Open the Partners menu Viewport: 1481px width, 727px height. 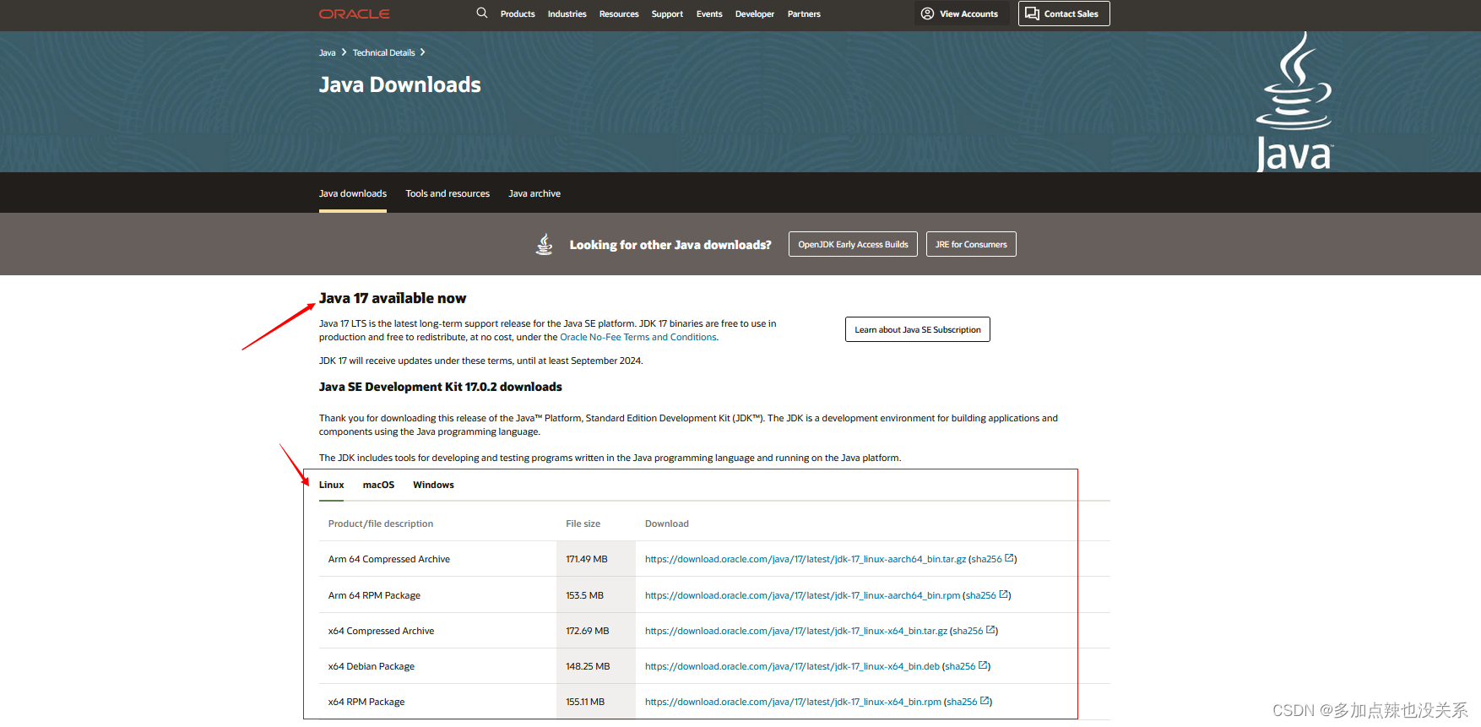point(804,14)
